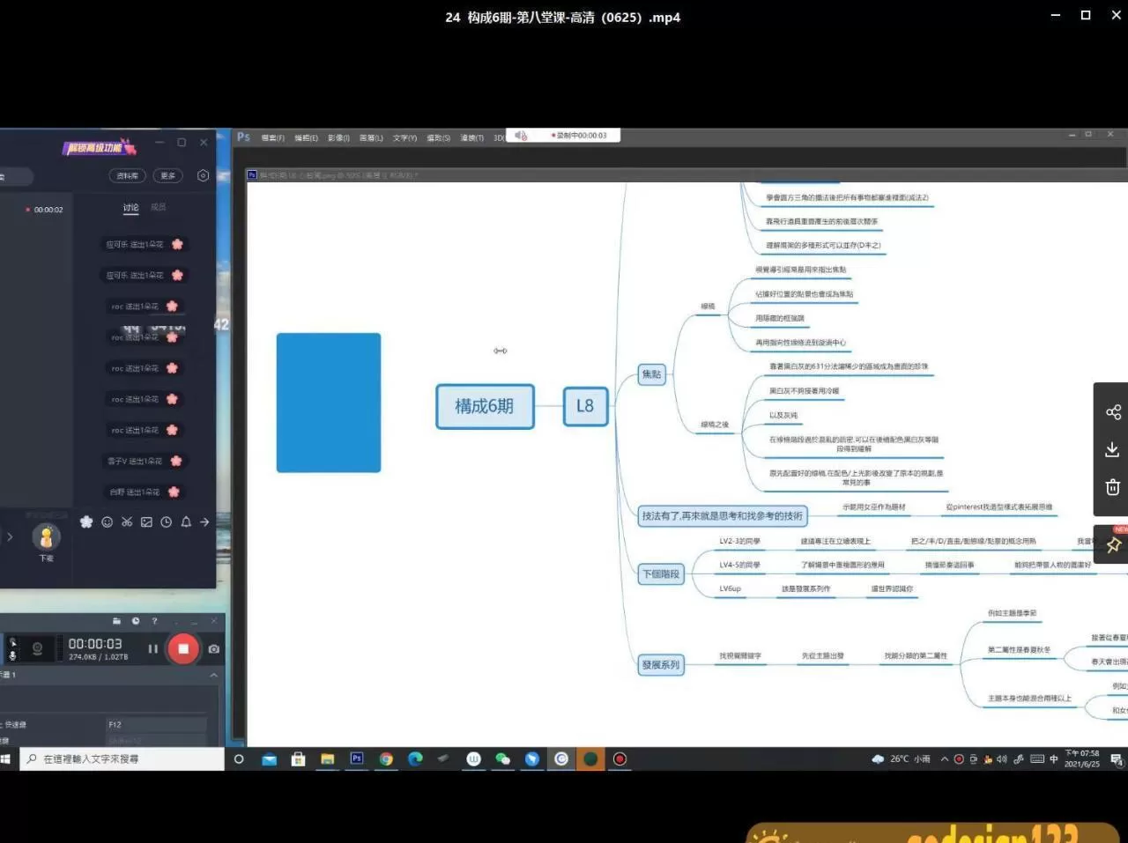Screen dimensions: 1128x843
Task: Open the 编辑(E) menu in Photoshop
Action: (306, 138)
